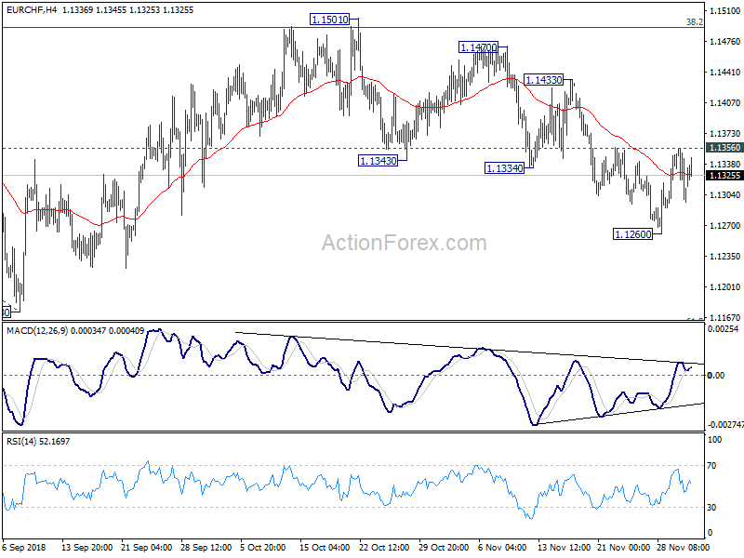Click the 22 Oct 12:00 time label
The width and height of the screenshot is (744, 558).
coord(384,547)
